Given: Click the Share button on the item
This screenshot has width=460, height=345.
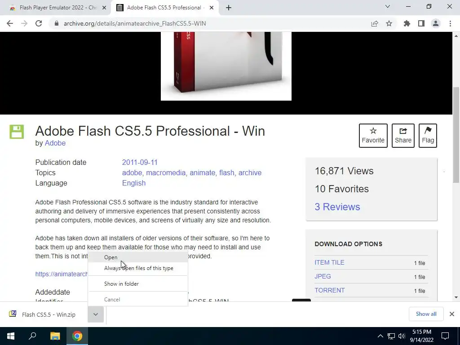Looking at the screenshot, I should tap(403, 136).
